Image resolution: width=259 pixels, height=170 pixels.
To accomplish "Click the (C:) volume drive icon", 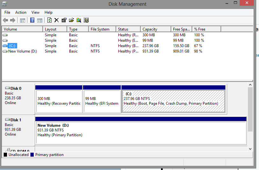I will 5,46.
